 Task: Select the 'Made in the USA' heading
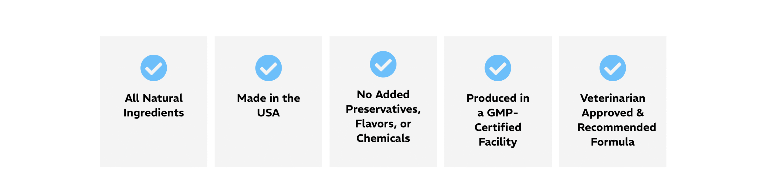268,105
